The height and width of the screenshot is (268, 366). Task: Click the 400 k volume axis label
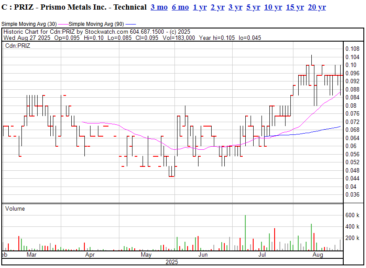pos(352,226)
